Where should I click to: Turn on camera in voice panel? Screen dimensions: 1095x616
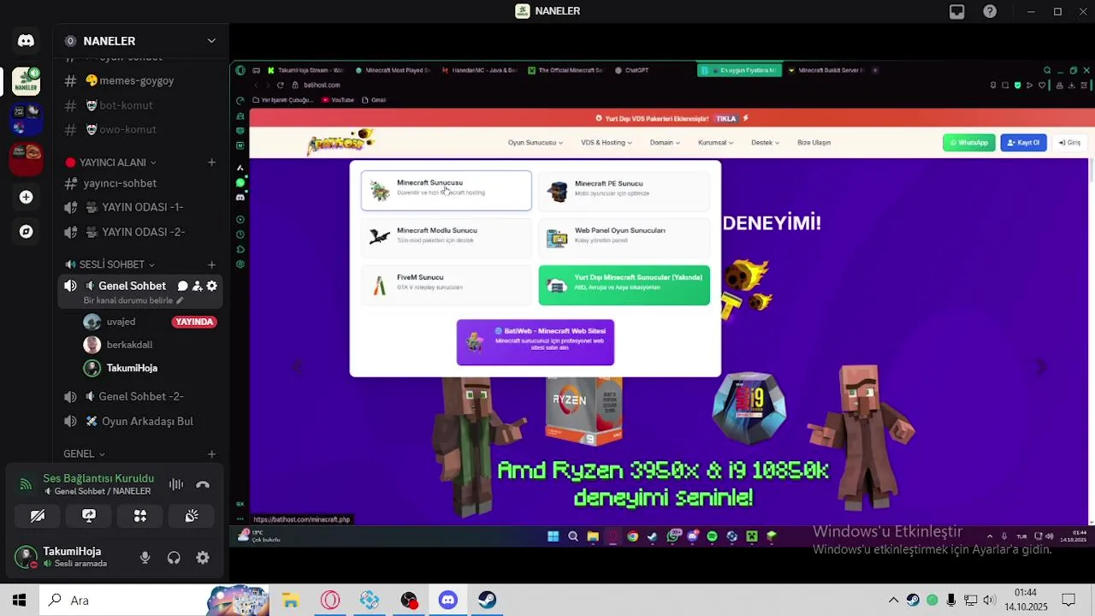tap(38, 516)
